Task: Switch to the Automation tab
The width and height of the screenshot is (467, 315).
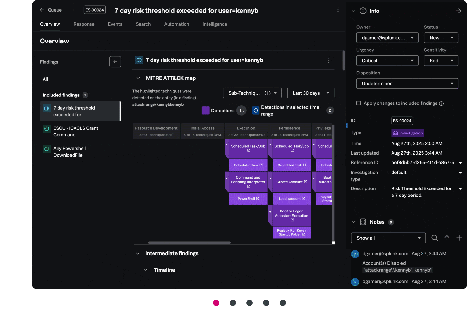Action: coord(177,24)
